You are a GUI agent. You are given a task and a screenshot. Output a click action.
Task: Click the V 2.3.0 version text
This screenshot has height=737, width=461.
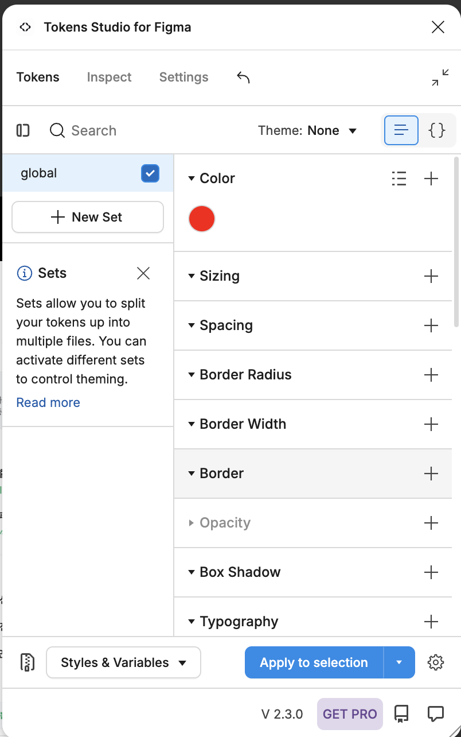coord(282,714)
